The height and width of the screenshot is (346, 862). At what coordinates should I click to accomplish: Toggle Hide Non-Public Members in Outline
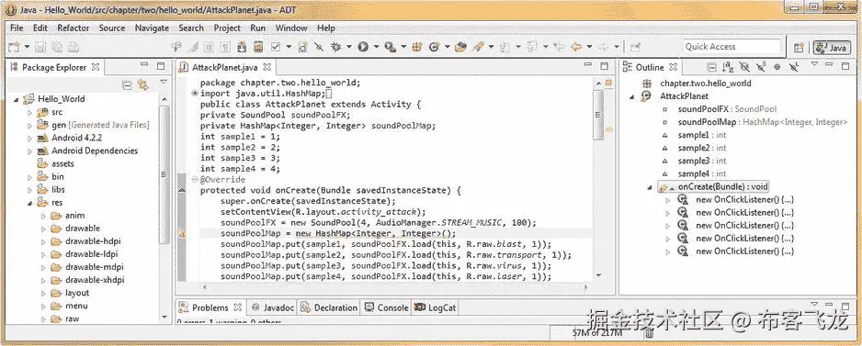coord(777,67)
